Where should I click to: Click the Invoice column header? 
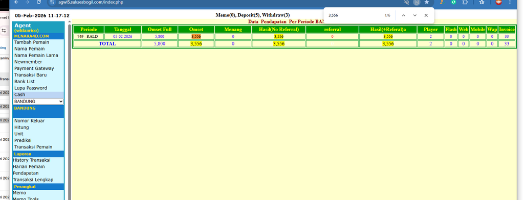507,29
